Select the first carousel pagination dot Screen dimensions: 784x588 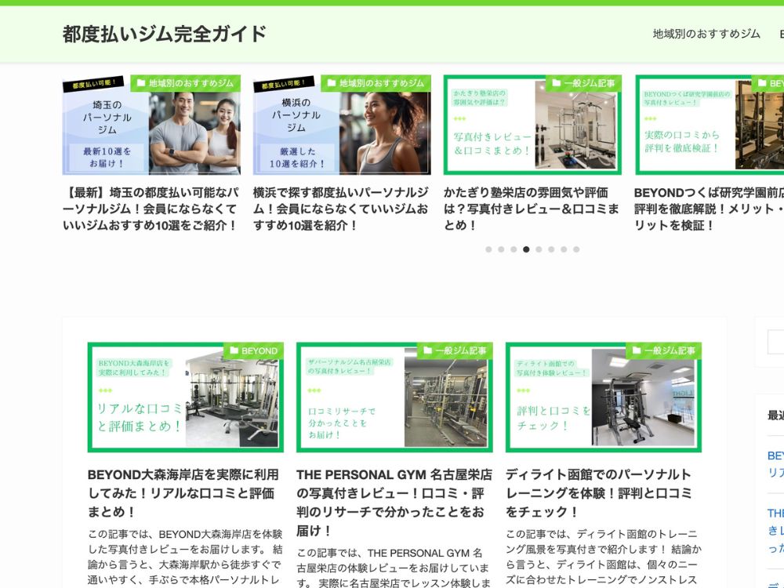coord(488,249)
